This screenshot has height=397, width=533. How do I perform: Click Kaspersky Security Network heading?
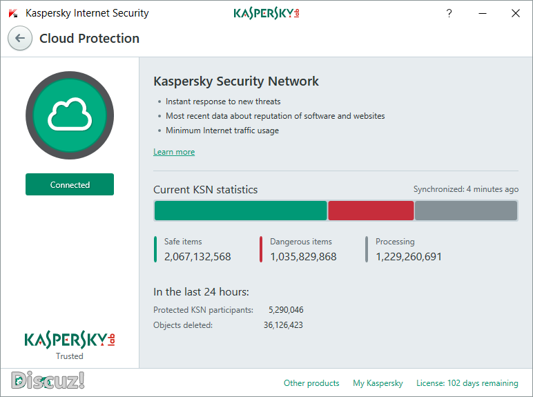[236, 81]
